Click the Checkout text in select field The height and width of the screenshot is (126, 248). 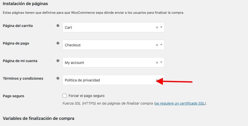[73, 45]
